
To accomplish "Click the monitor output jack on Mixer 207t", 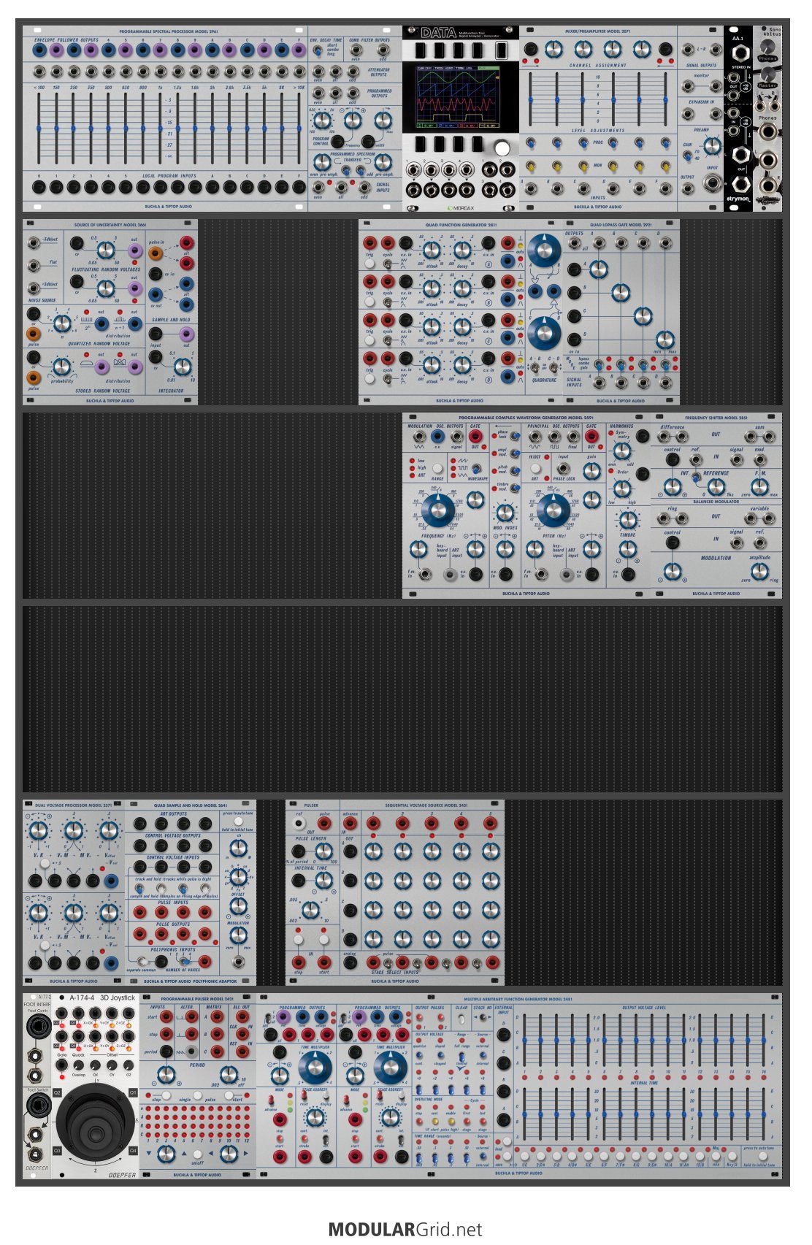I will (x=689, y=86).
